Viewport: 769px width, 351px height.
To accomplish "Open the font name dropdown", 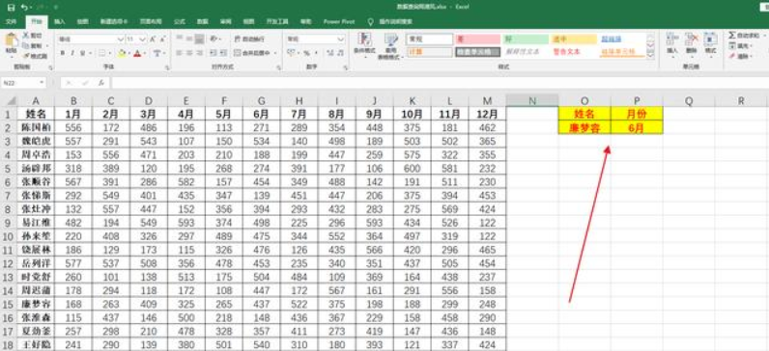I will pos(121,39).
